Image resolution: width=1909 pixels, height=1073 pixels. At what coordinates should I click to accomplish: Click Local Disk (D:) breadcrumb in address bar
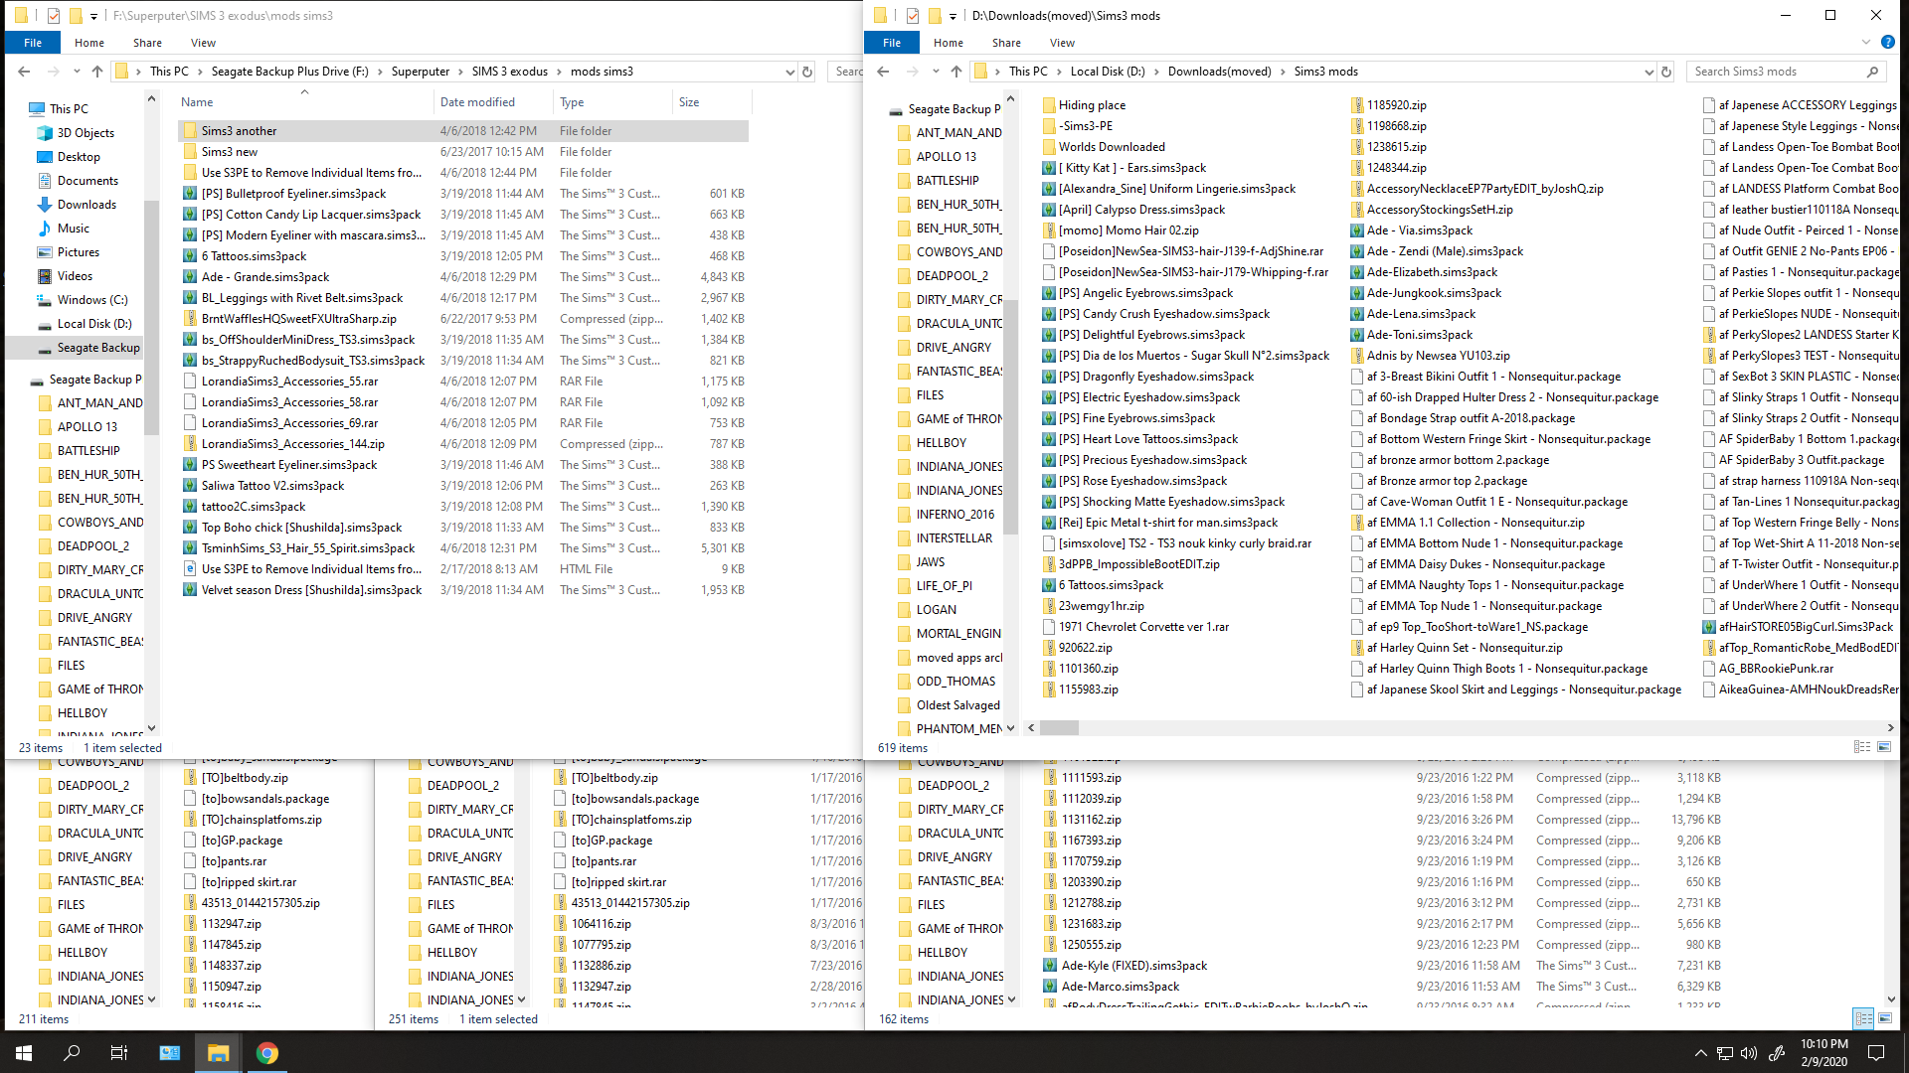[x=1108, y=72]
